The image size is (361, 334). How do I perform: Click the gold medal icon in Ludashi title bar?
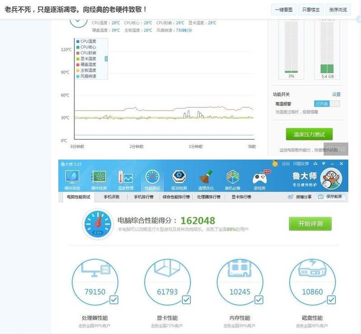275,163
